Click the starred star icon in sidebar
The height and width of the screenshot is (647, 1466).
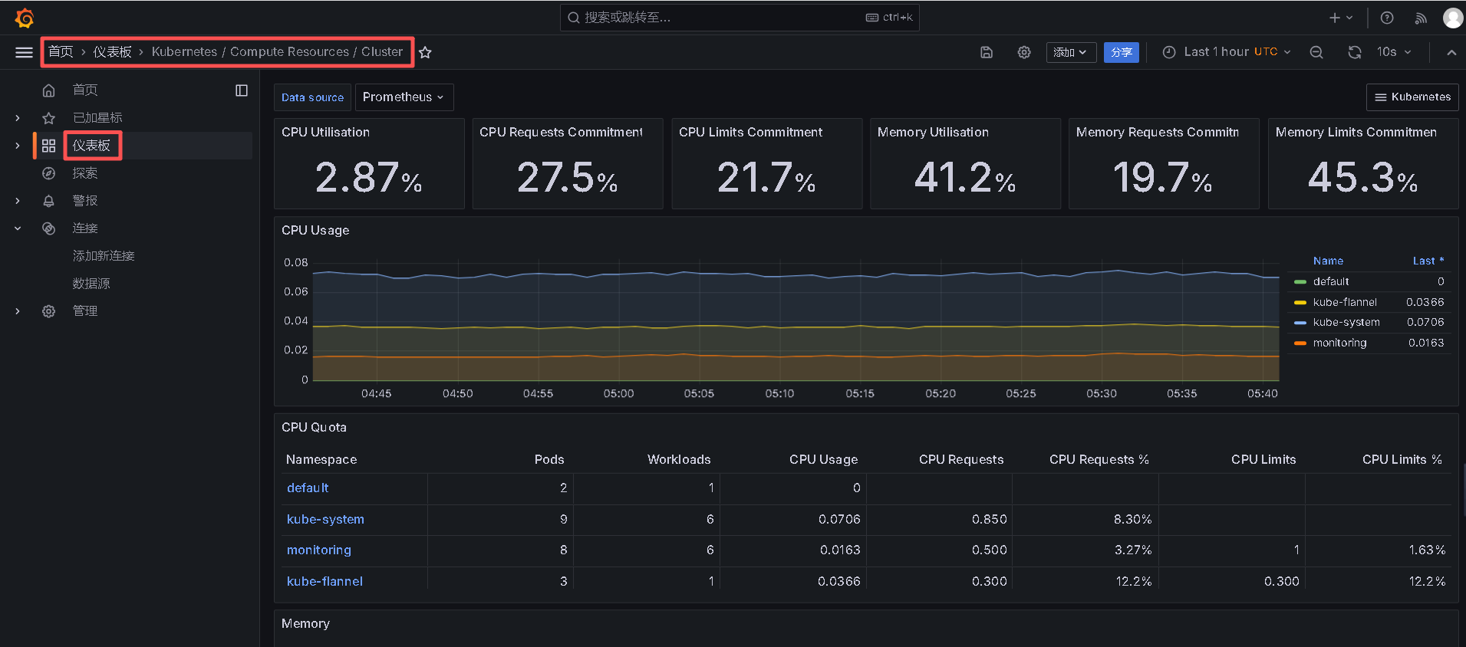pyautogui.click(x=48, y=118)
